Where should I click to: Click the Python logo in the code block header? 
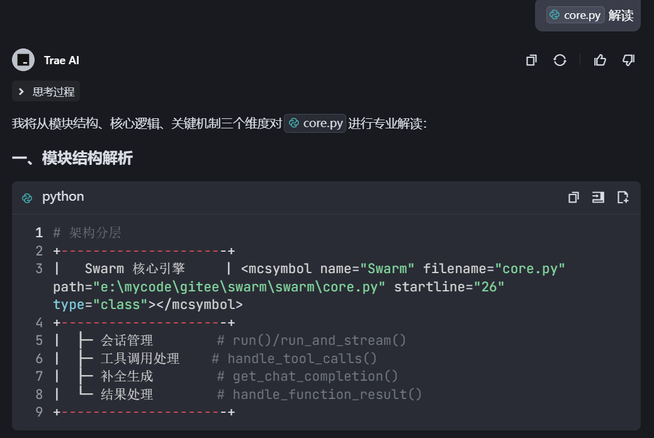coord(27,197)
